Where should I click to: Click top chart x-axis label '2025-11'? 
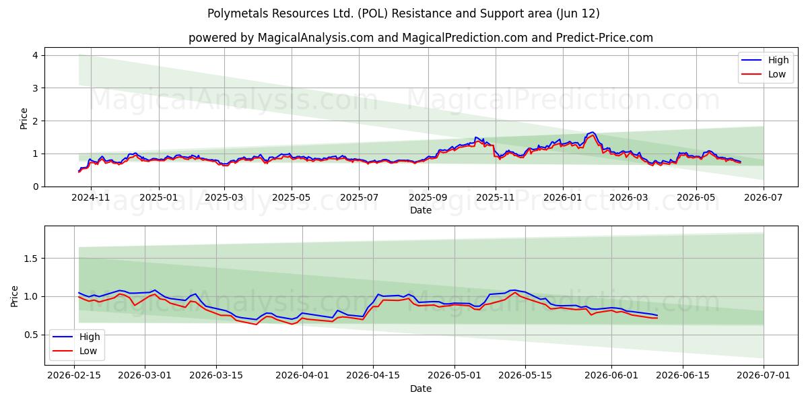coord(496,198)
